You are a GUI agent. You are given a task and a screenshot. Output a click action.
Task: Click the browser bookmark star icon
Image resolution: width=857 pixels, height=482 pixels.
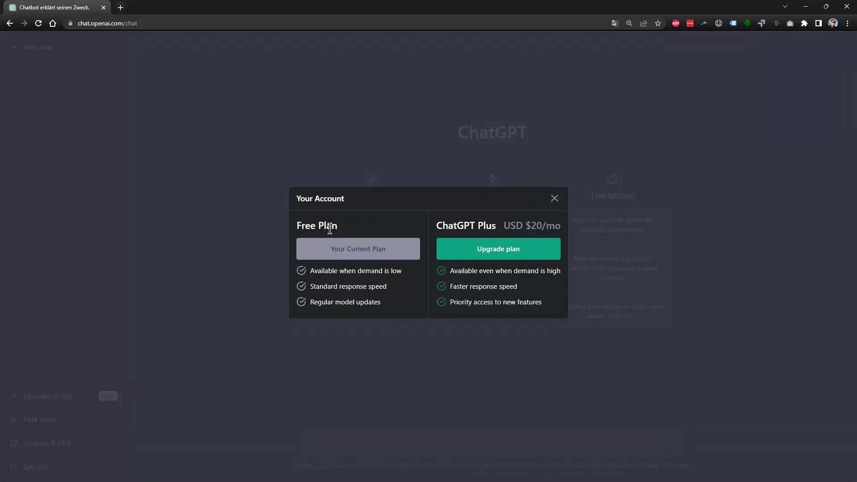(658, 24)
